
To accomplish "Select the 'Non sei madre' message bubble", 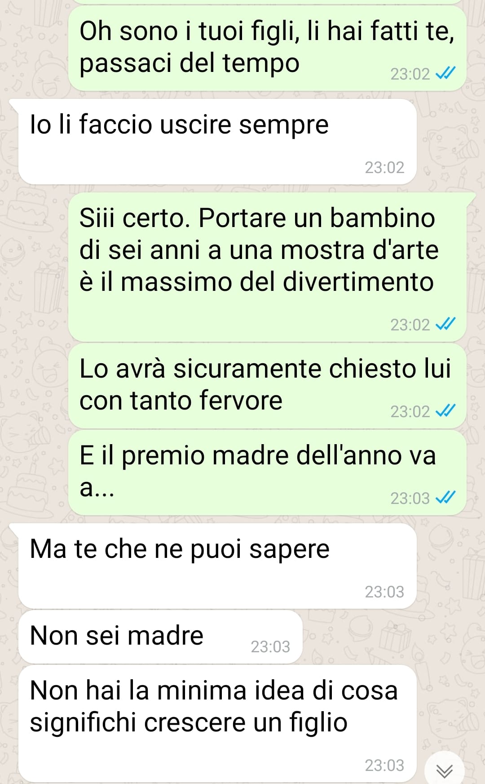I will click(160, 637).
